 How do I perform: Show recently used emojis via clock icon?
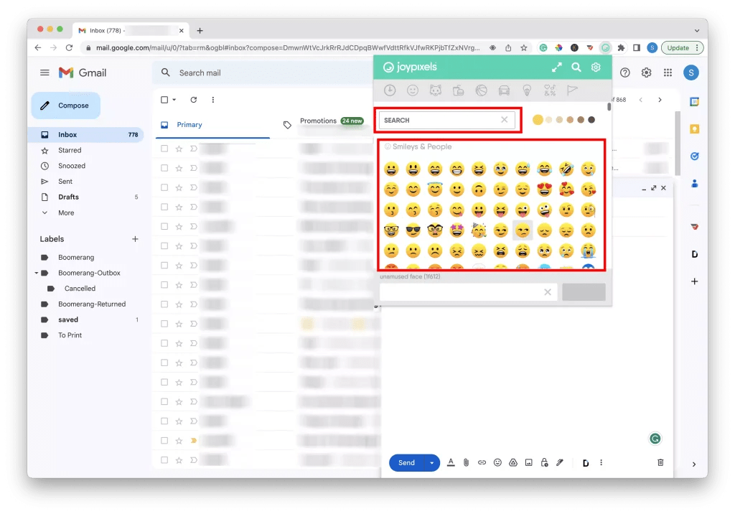coord(390,90)
